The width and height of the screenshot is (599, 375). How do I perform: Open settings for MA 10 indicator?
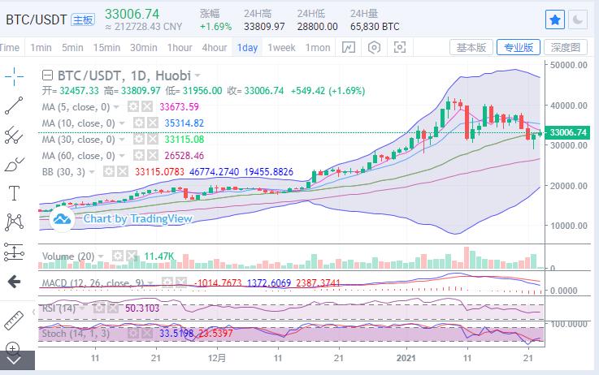pos(139,123)
